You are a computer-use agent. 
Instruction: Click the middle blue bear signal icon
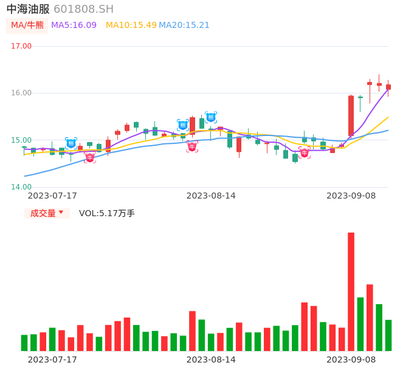183,125
